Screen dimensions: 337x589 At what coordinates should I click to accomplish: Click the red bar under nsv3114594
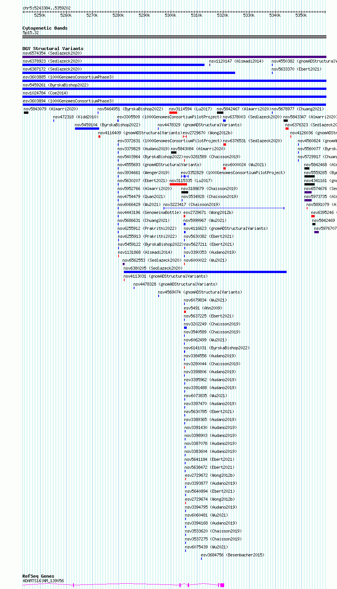tap(173, 113)
